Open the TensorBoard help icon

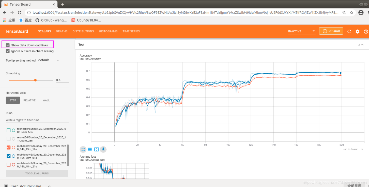pos(366,31)
